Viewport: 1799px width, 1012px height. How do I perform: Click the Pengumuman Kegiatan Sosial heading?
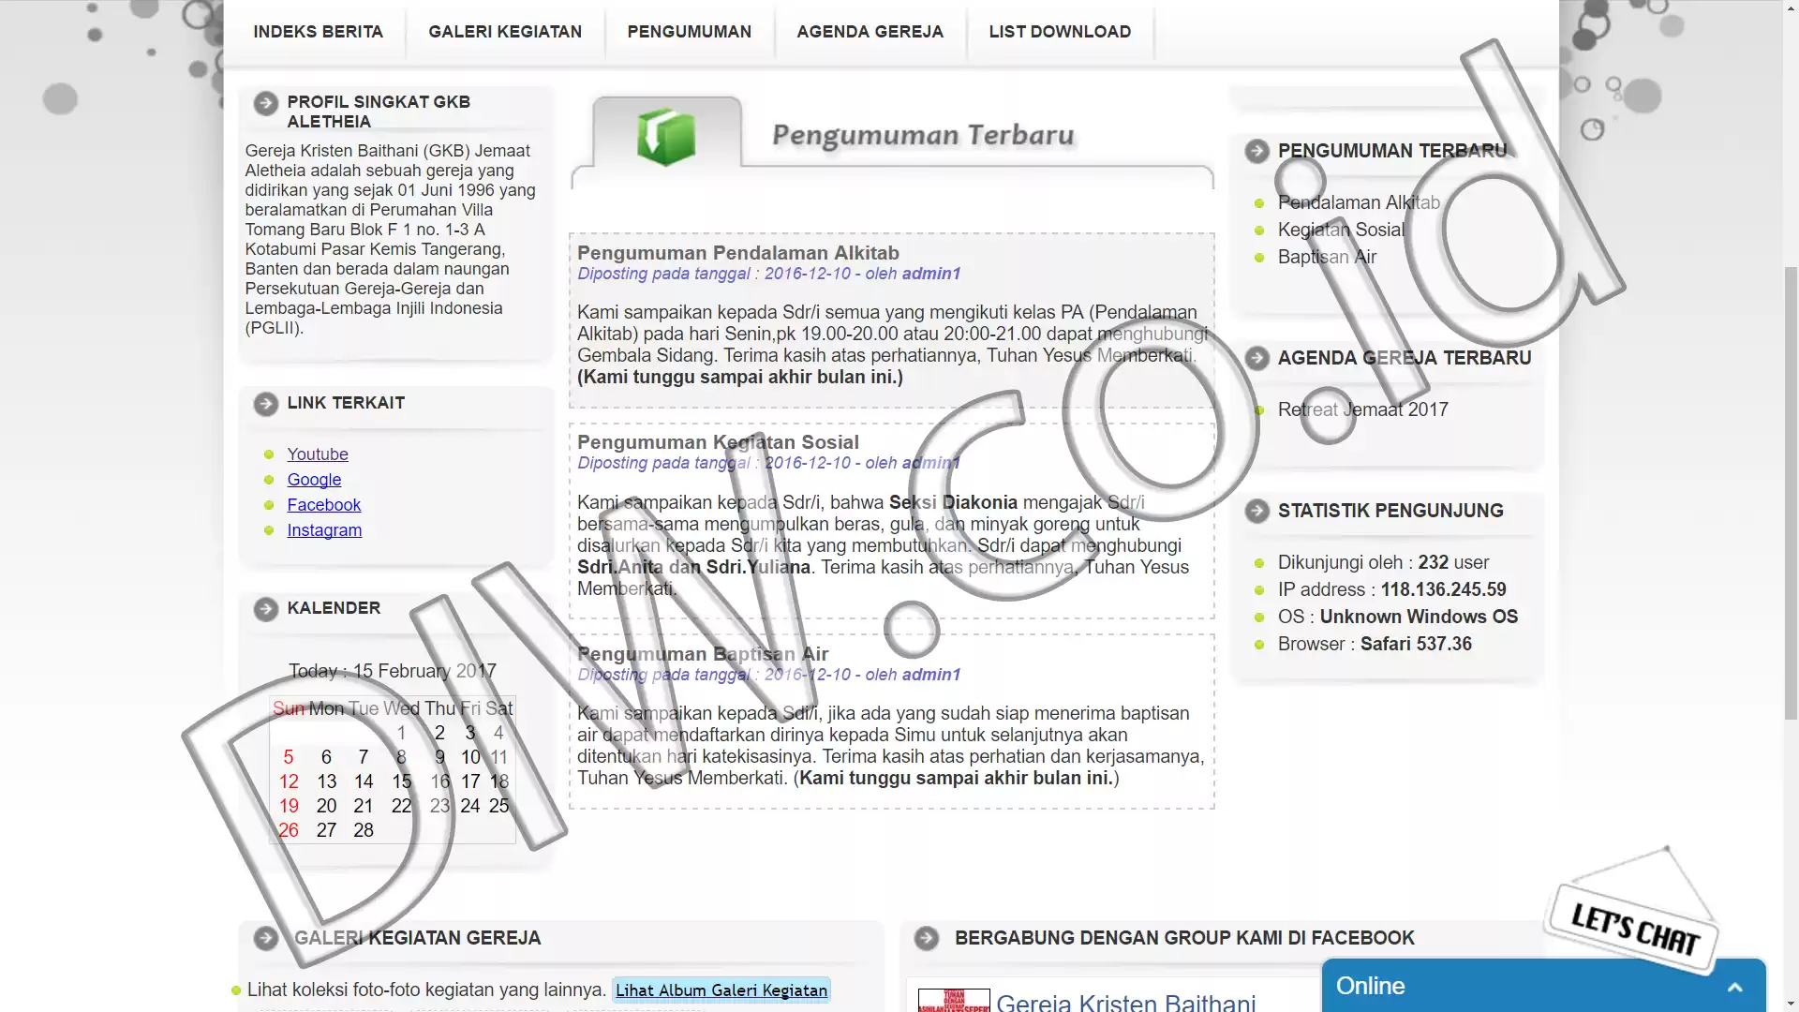[x=718, y=442]
